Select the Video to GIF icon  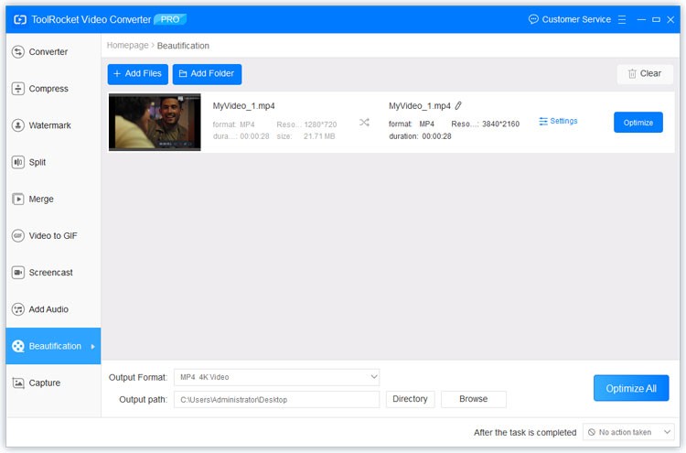pyautogui.click(x=18, y=236)
